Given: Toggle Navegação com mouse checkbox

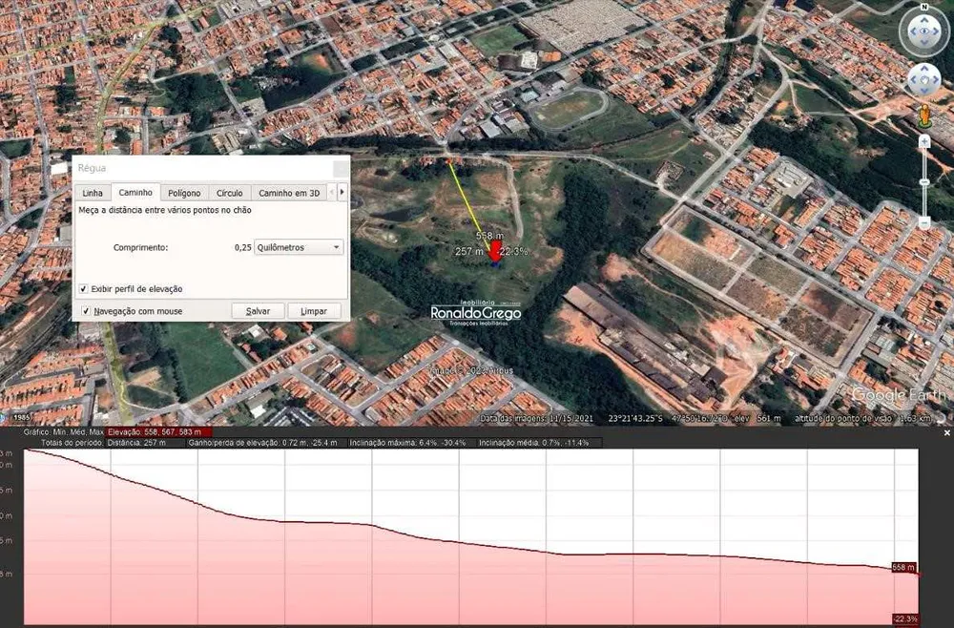Looking at the screenshot, I should 86,311.
